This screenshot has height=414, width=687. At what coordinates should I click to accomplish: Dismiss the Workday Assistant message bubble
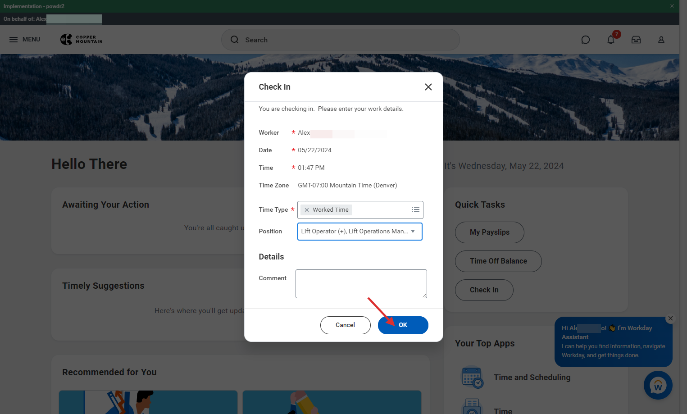point(670,318)
